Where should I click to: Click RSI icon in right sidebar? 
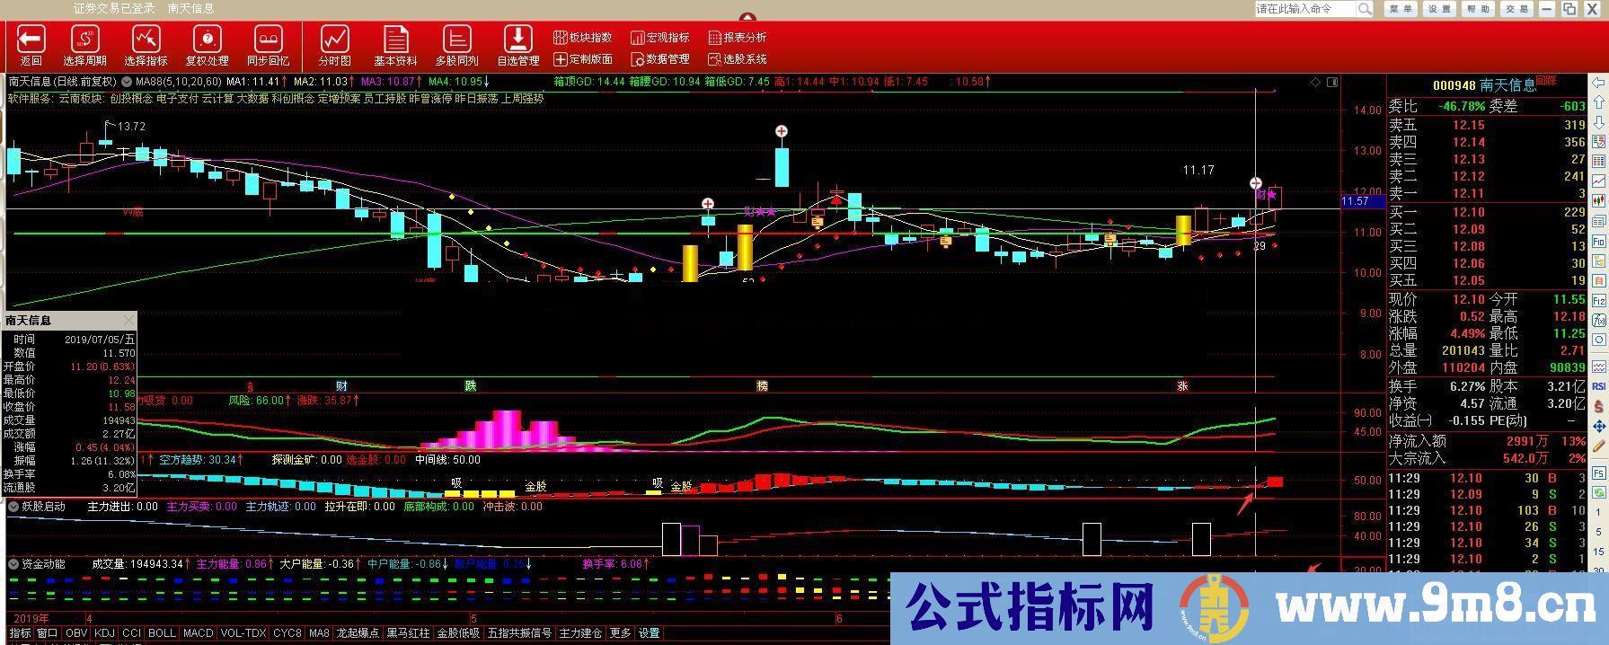(1599, 386)
